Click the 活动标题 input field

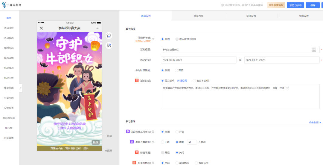click(x=240, y=50)
